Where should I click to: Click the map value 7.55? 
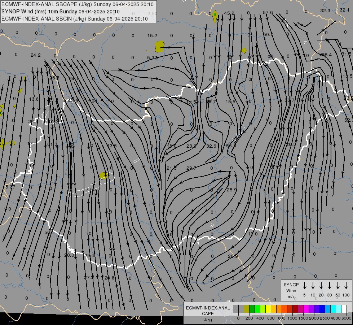(x=91, y=190)
